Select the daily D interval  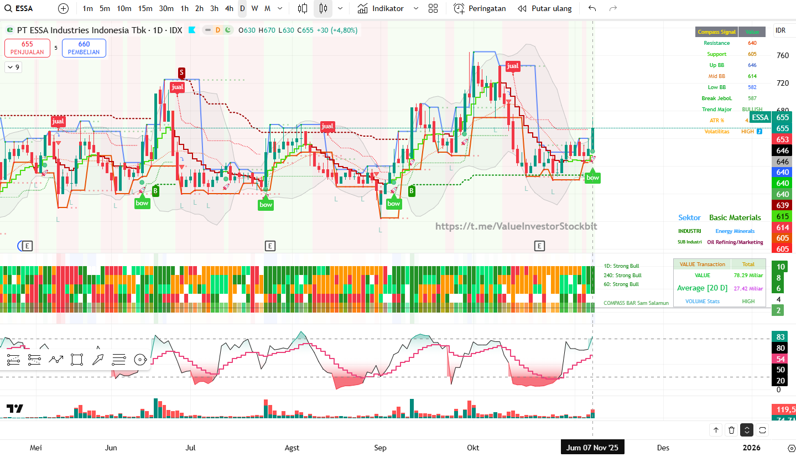point(242,8)
